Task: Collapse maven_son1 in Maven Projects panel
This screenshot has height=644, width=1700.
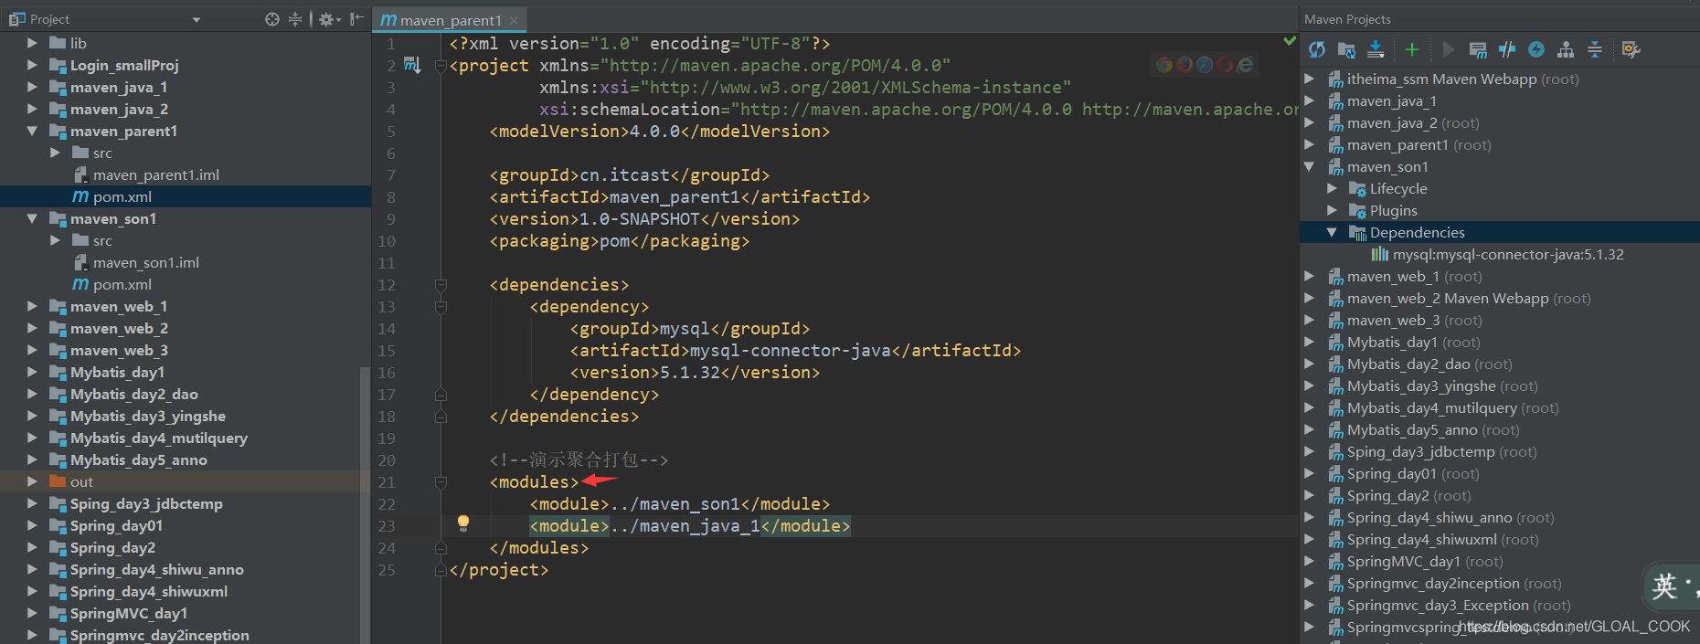Action: tap(1309, 166)
